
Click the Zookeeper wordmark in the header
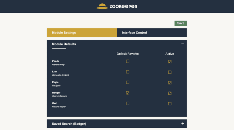pyautogui.click(x=123, y=6)
